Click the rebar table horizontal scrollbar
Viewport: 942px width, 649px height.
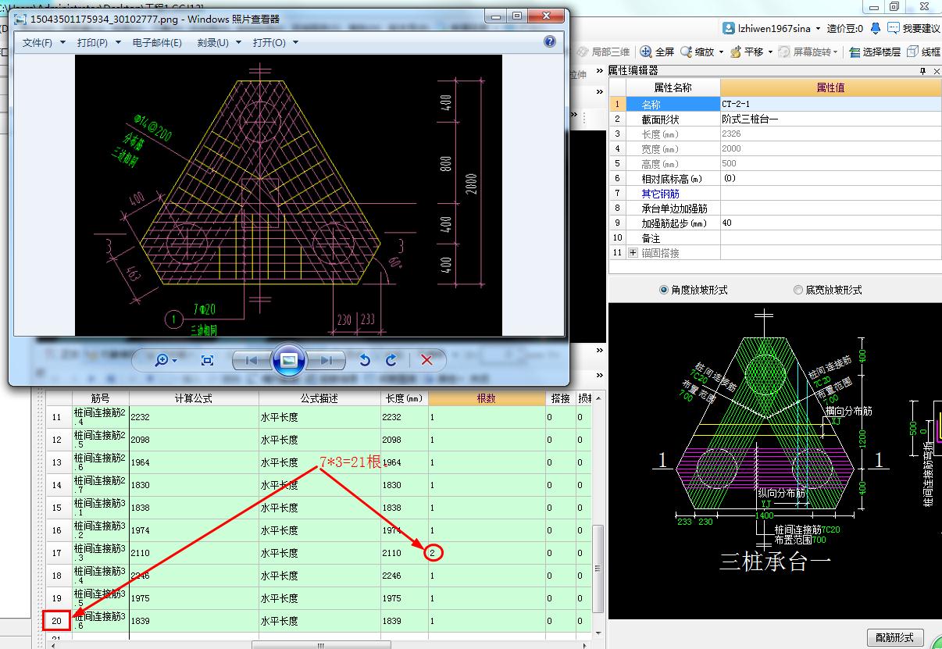point(319,645)
